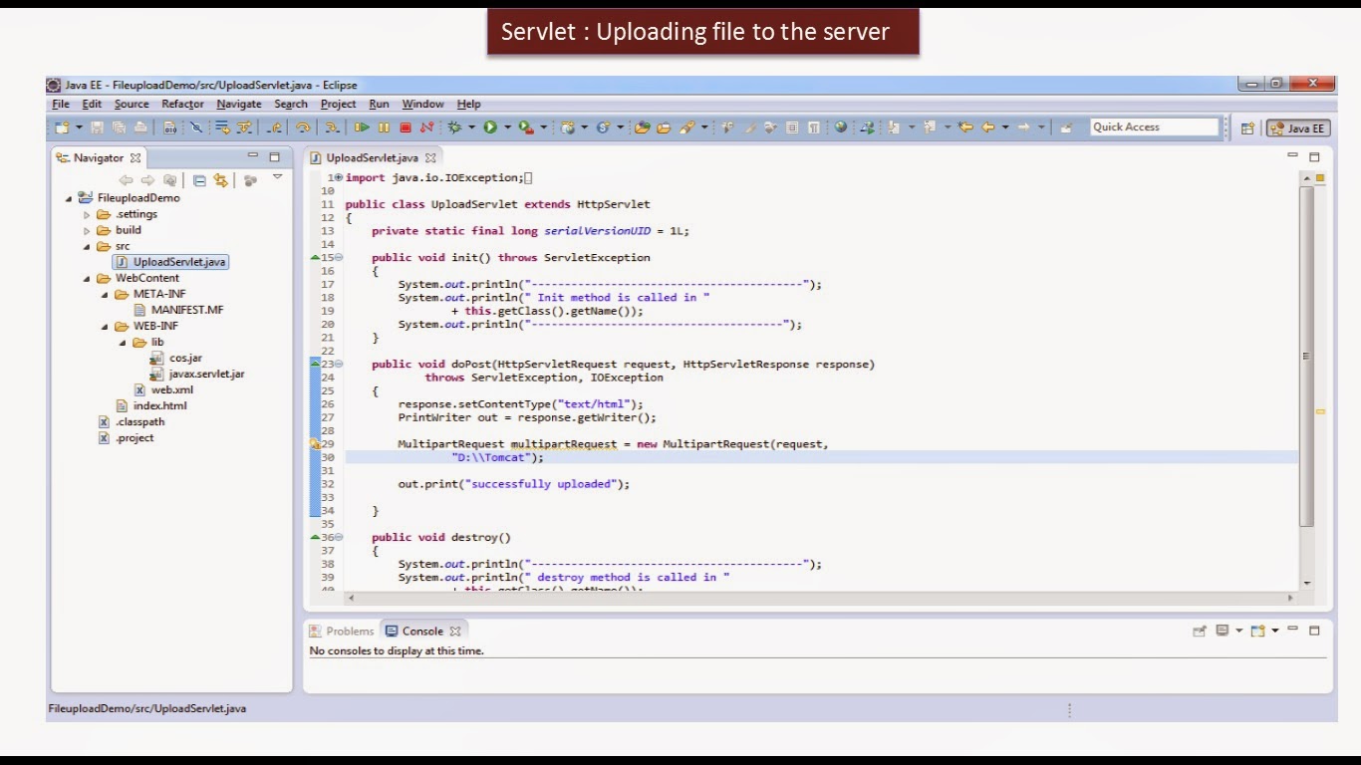Screen dimensions: 1361x765
Task: Open the Navigator view menu triangle
Action: (x=278, y=177)
